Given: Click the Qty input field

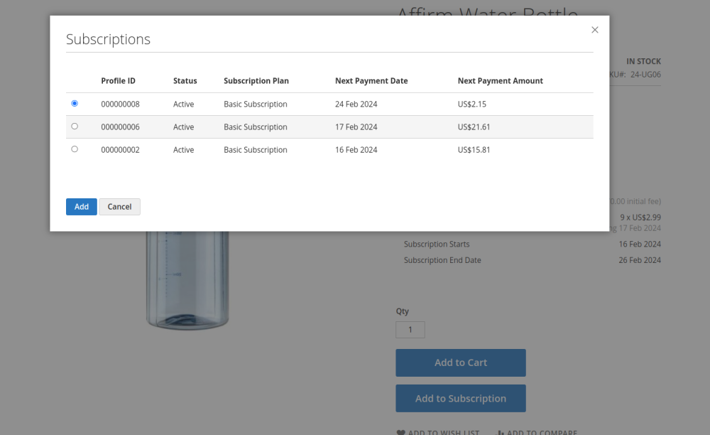Looking at the screenshot, I should coord(410,330).
